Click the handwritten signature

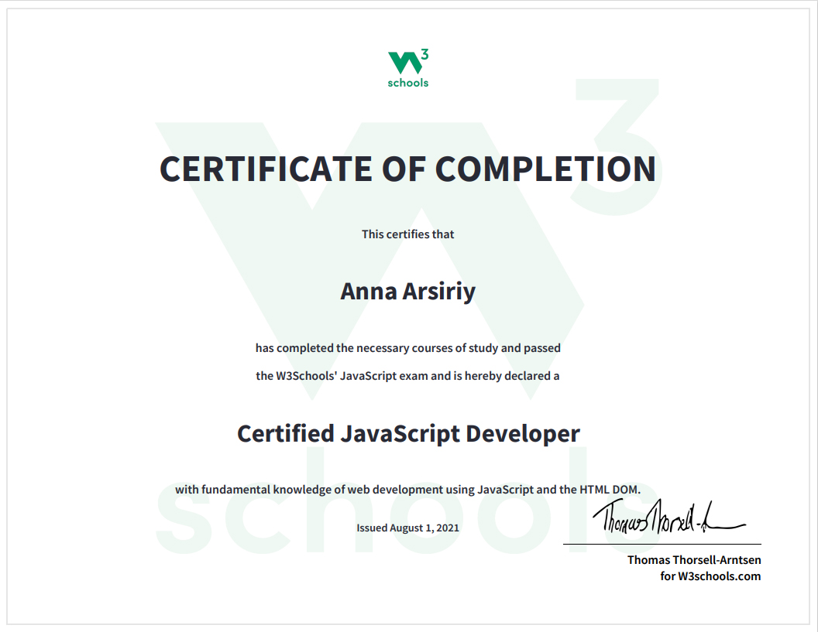pyautogui.click(x=667, y=518)
